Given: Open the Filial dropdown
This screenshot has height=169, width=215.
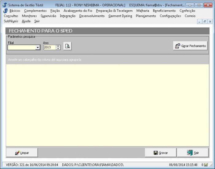Looking at the screenshot, I should pos(37,47).
